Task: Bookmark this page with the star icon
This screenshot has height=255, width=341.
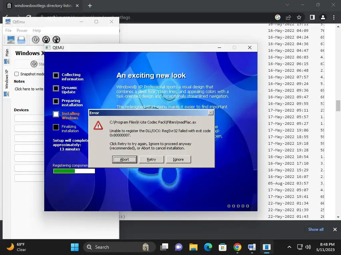Action: point(299,17)
